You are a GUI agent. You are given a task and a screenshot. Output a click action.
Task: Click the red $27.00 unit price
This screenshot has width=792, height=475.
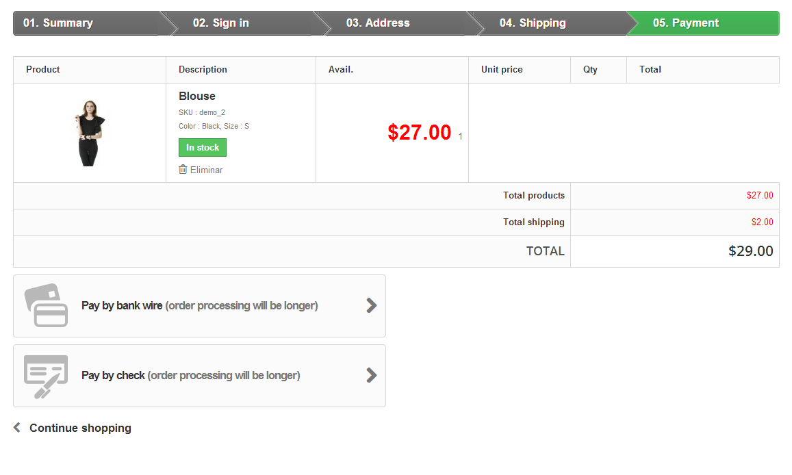[419, 132]
